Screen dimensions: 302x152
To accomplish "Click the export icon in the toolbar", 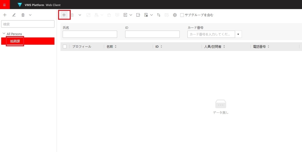I will point(138,15).
